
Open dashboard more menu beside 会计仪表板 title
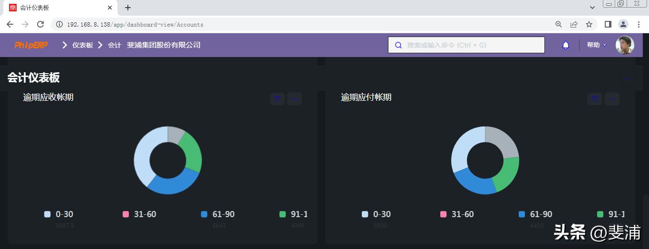coord(627,78)
